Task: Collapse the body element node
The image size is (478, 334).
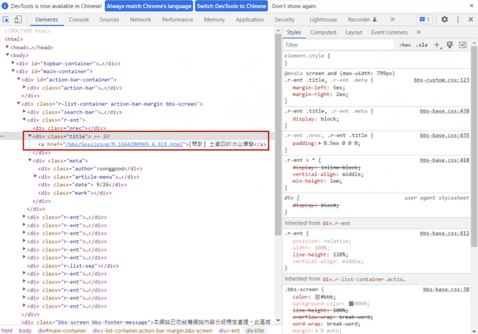Action: (x=7, y=55)
